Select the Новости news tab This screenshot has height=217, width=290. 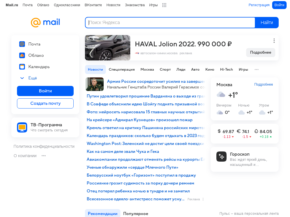pos(95,70)
